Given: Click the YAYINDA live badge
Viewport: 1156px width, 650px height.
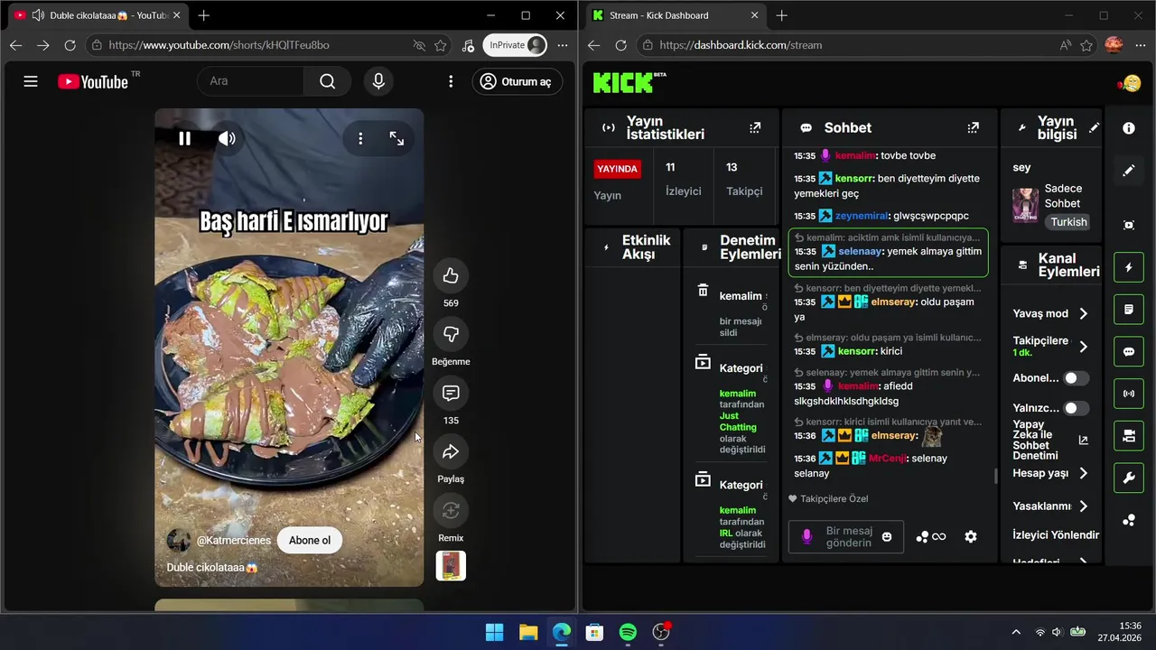Looking at the screenshot, I should click(x=618, y=169).
